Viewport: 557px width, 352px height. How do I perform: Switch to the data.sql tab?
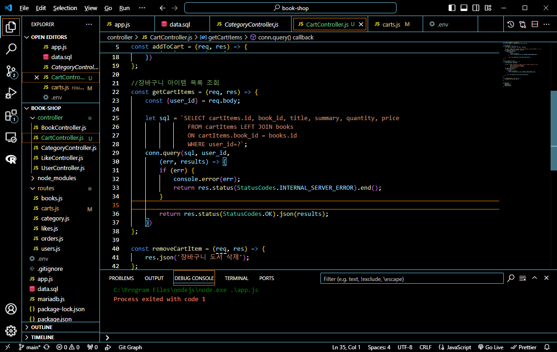click(182, 24)
